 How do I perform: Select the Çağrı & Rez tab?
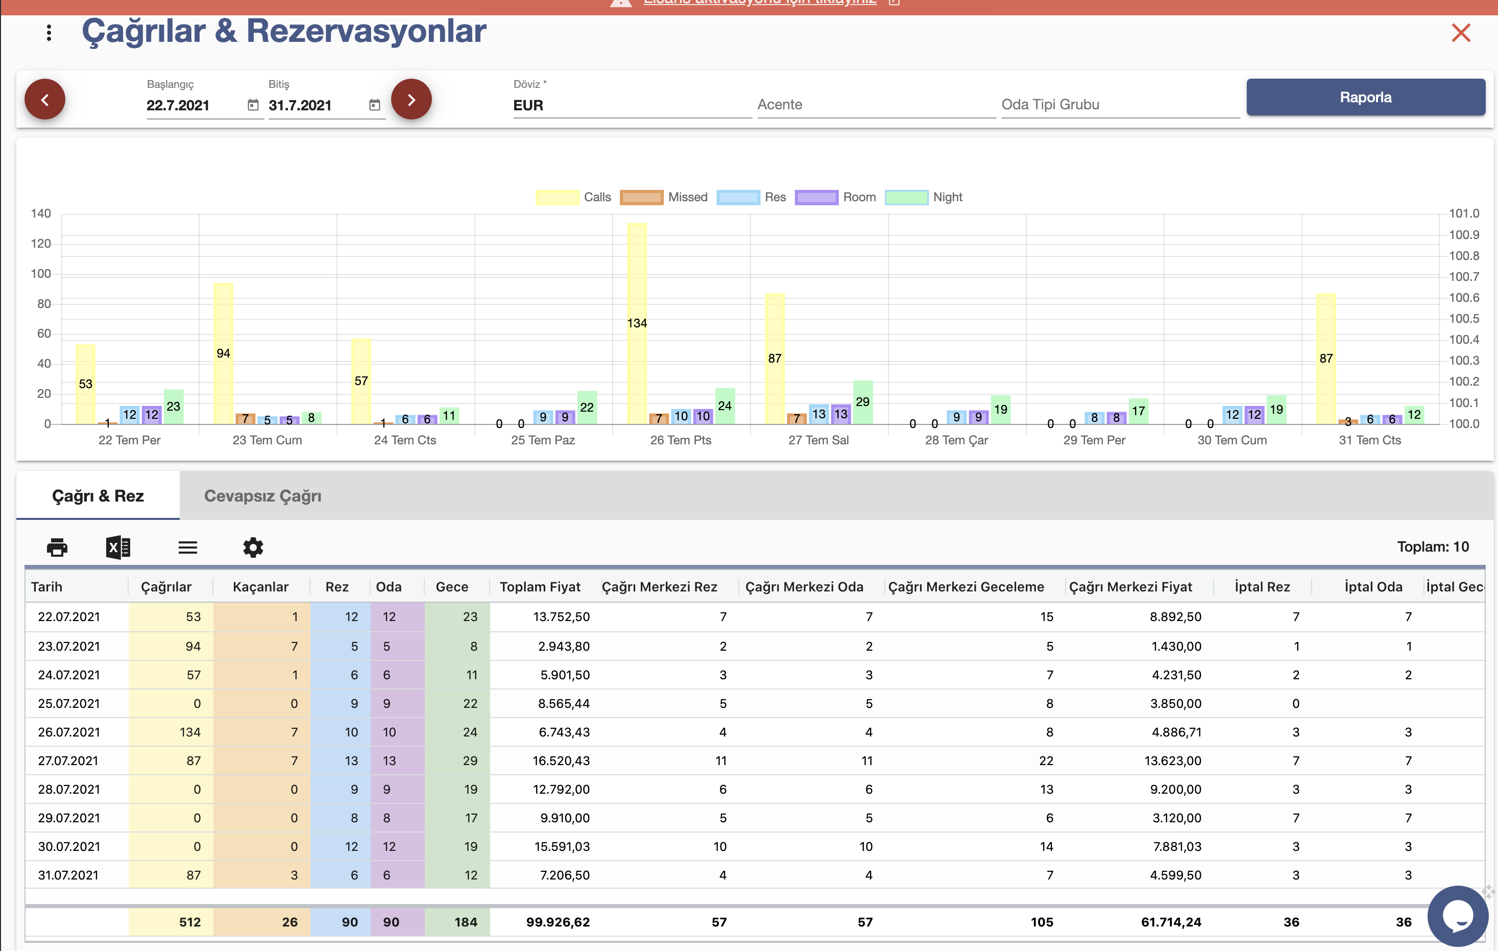point(98,496)
